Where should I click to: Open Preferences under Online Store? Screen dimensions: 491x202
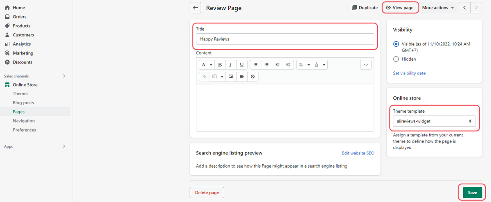(x=25, y=130)
